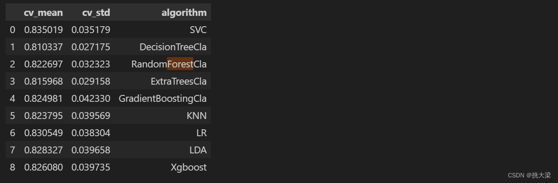Click the cv_mean value 0.826080

[x=43, y=167]
